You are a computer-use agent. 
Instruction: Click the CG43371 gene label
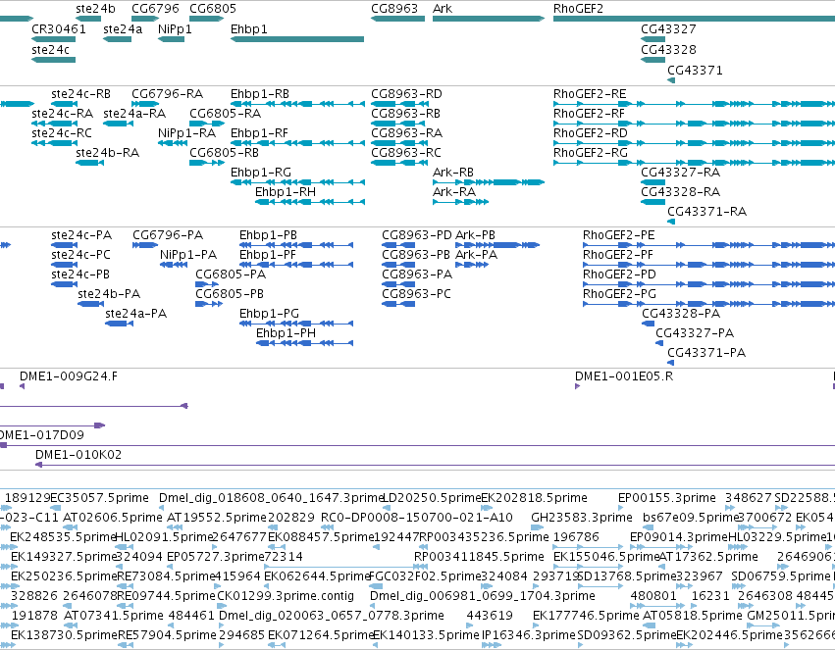(695, 71)
